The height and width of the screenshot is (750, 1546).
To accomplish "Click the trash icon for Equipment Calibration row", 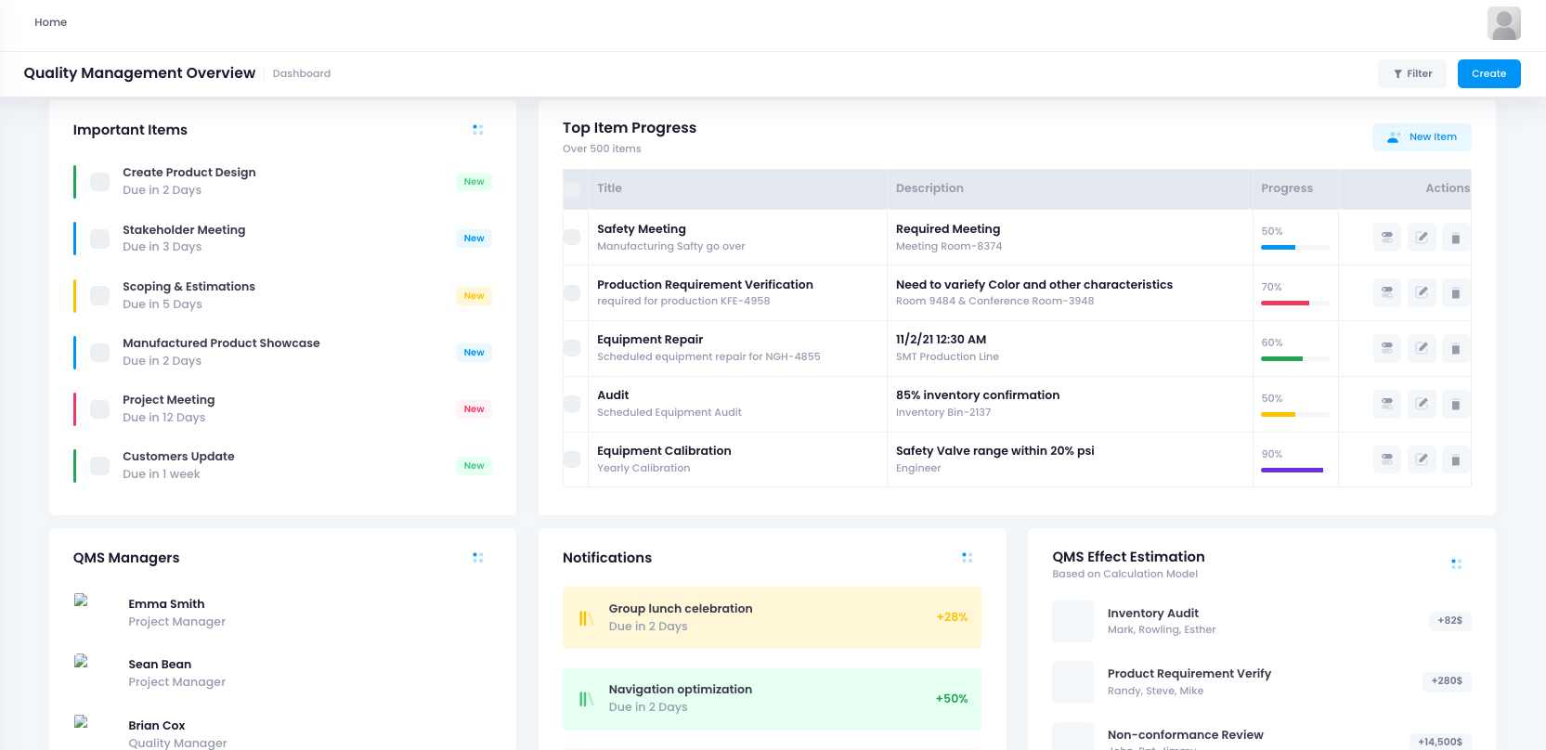I will 1455,460.
